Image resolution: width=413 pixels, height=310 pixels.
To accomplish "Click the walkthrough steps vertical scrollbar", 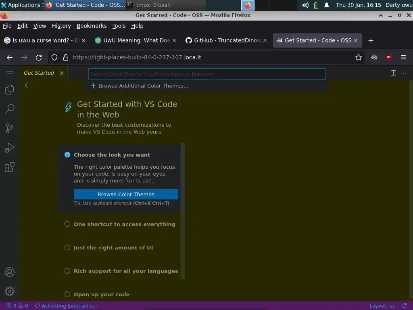I will click(183, 211).
